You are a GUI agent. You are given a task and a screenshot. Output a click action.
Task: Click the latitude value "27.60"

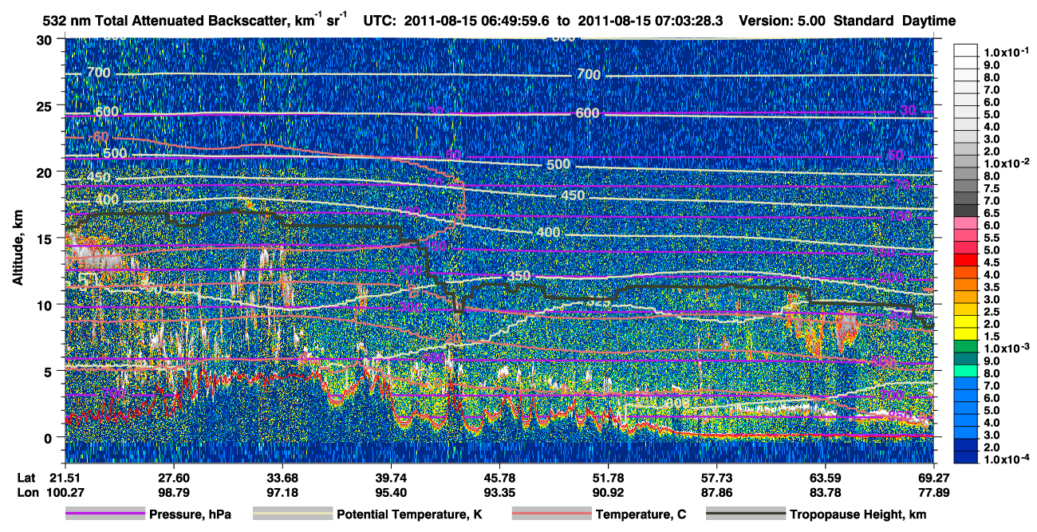[x=174, y=478]
